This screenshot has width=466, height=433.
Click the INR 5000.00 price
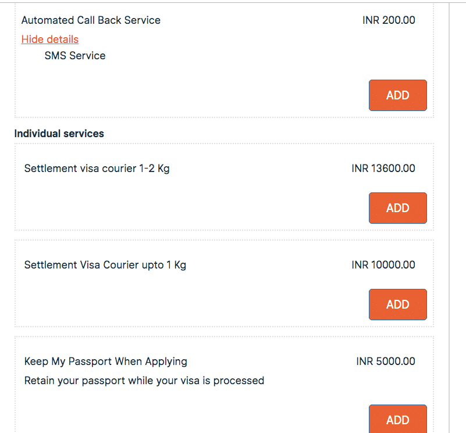point(386,362)
